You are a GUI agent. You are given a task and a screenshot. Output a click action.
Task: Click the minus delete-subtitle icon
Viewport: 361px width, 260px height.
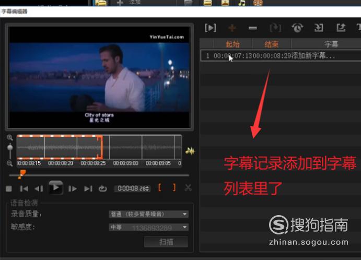(x=253, y=28)
